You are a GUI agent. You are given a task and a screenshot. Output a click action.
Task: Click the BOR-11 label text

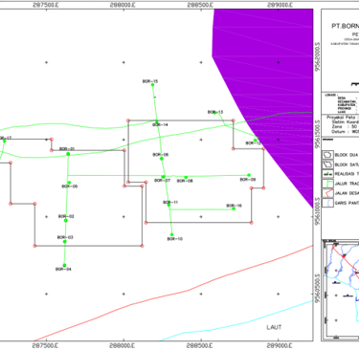click(170, 203)
